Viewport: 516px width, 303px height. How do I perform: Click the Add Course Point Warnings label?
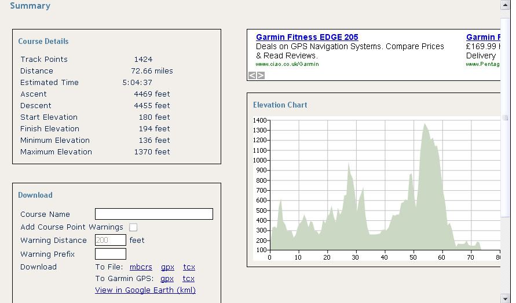72,227
